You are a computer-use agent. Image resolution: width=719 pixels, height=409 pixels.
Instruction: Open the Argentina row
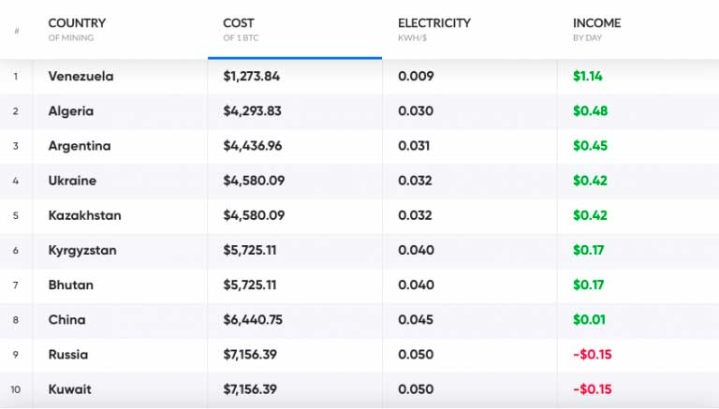pos(80,146)
